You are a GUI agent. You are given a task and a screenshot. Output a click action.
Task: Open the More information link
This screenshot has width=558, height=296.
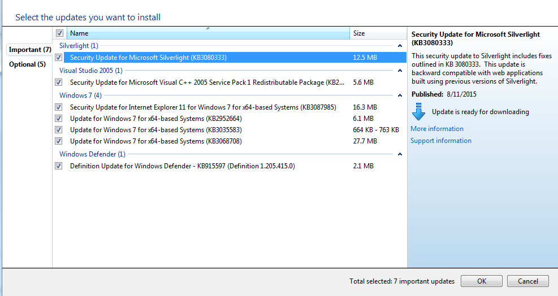click(x=437, y=129)
